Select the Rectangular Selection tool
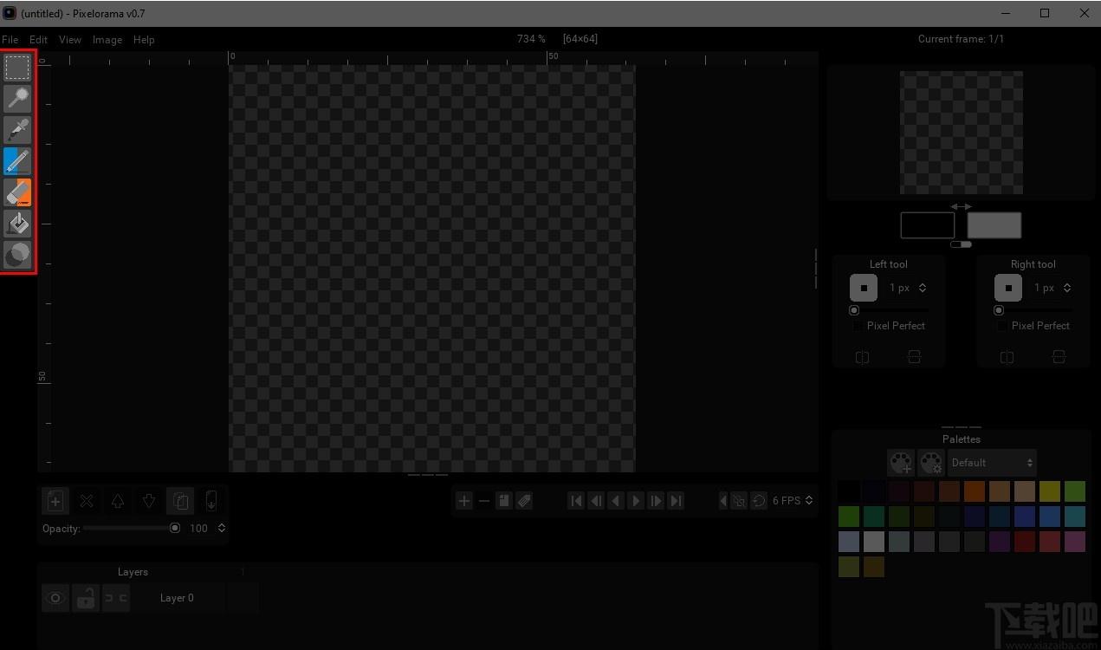Viewport: 1101px width, 650px height. 17,68
